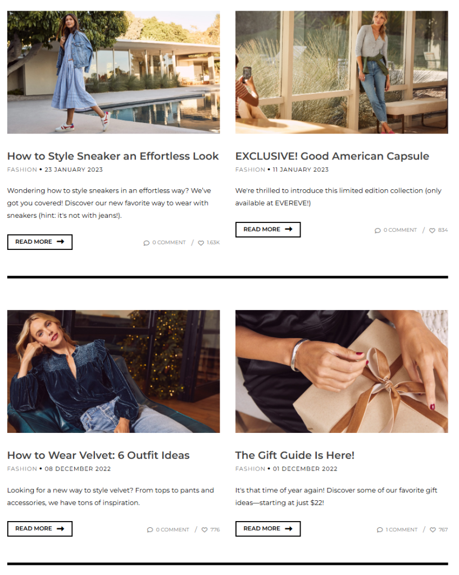Click the heart icon with 767 likes
Viewport: 459px width, 575px height.
click(x=433, y=530)
